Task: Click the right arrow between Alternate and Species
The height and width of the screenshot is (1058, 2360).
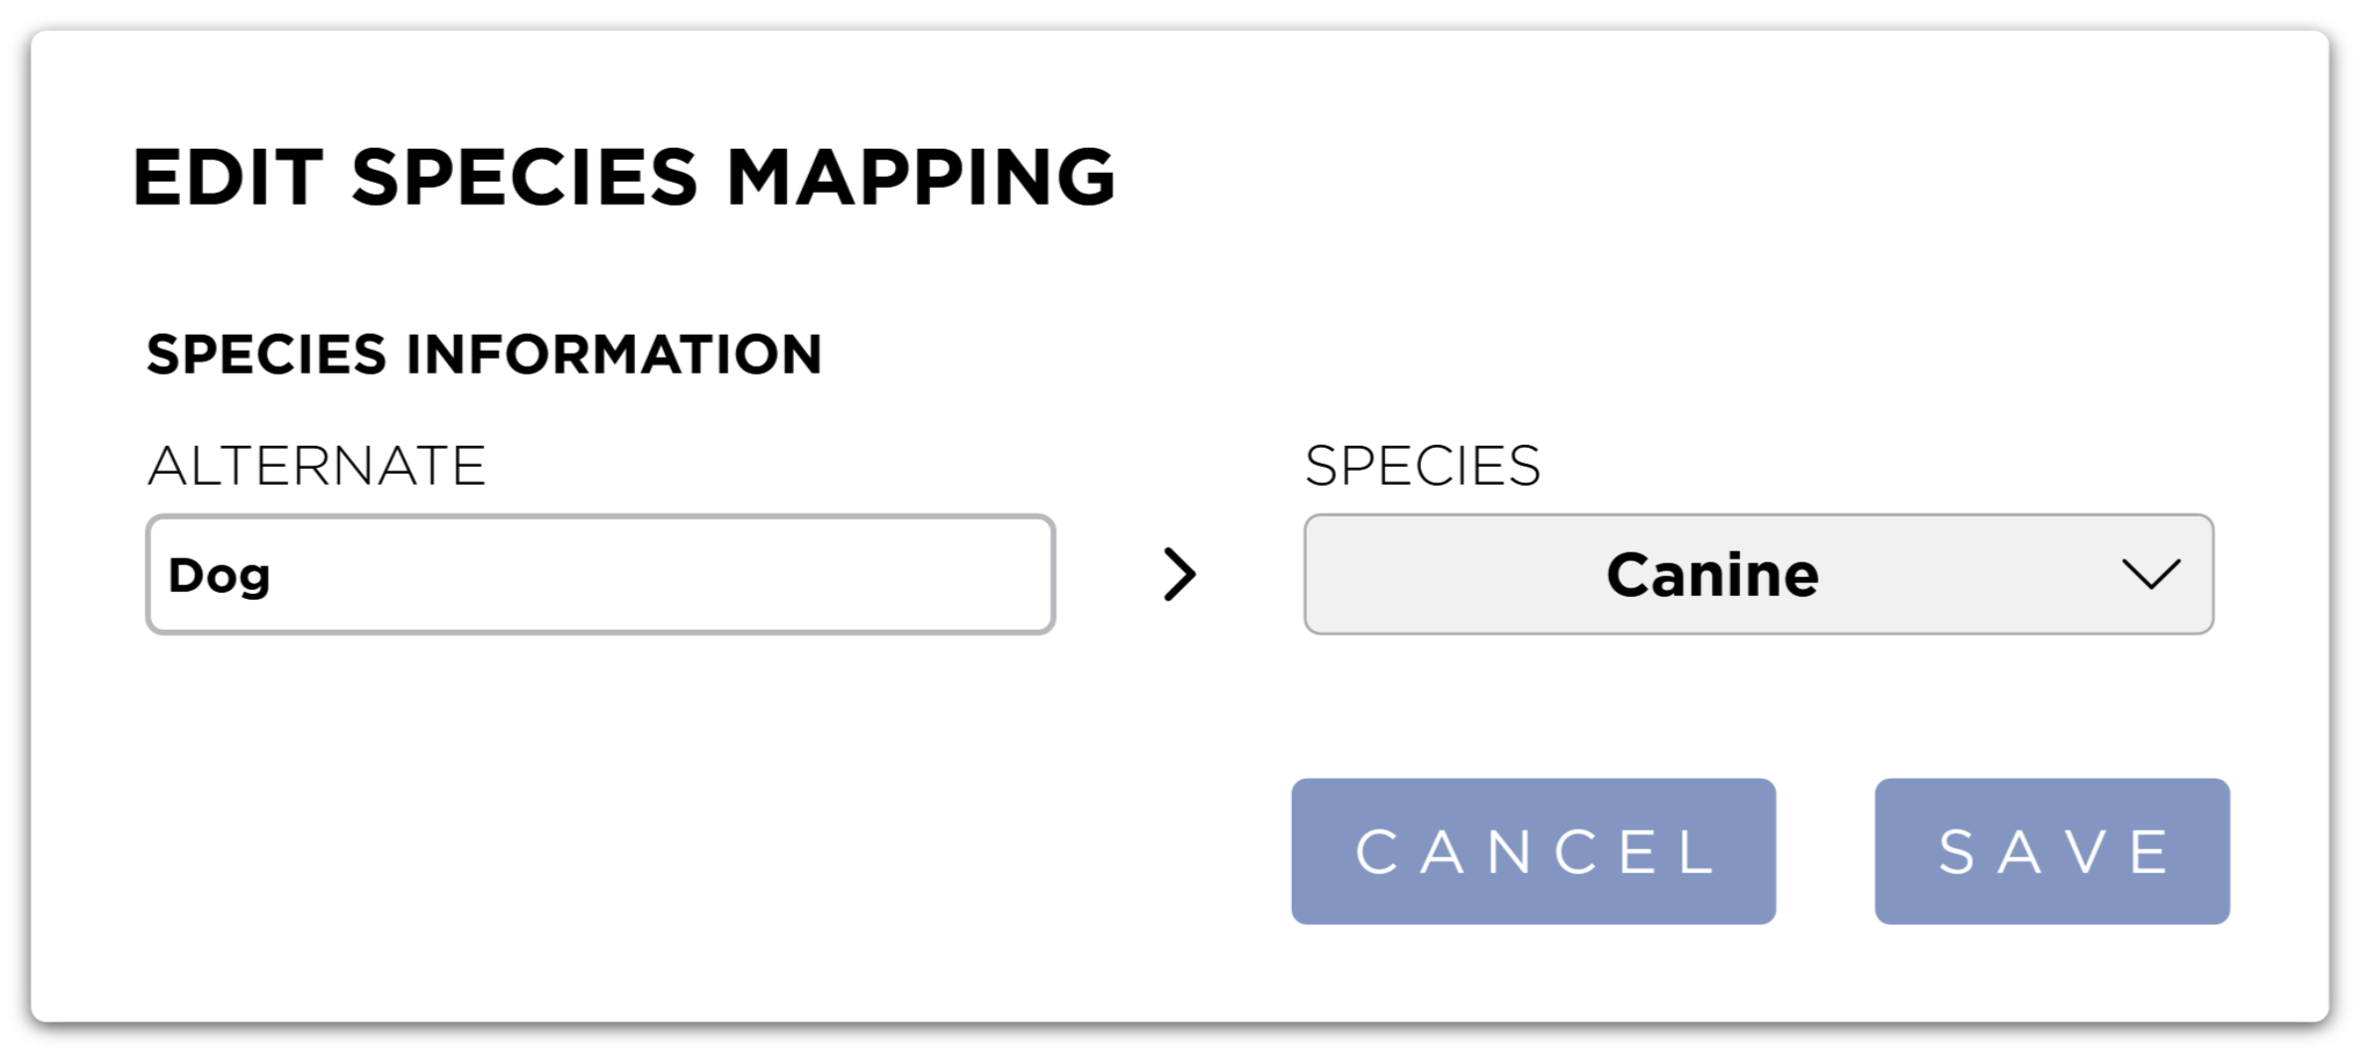Action: (1180, 574)
